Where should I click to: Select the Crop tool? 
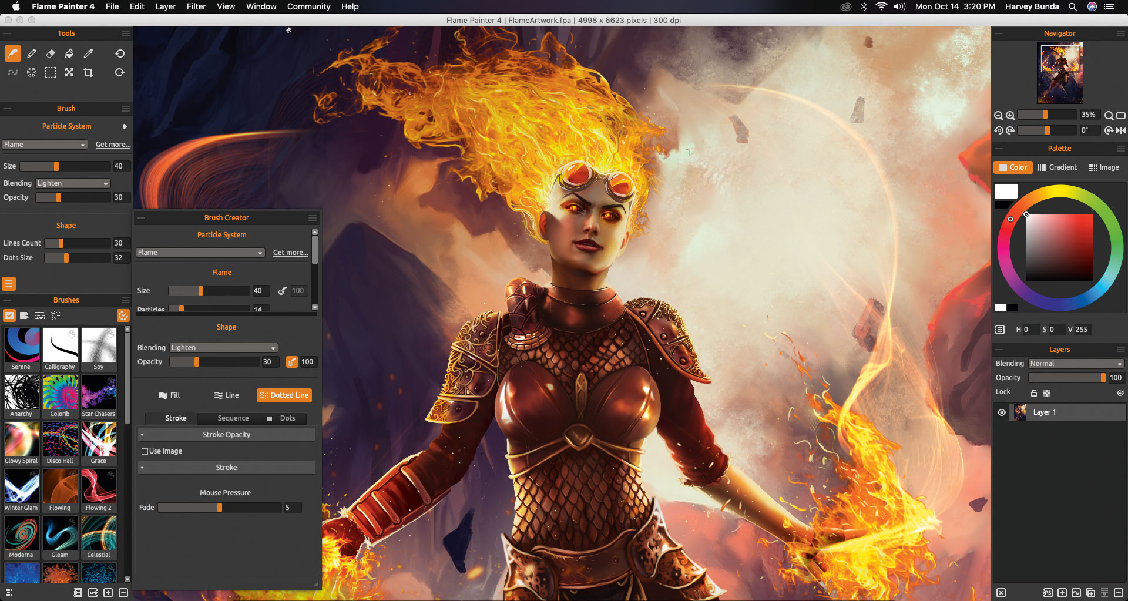tap(88, 72)
